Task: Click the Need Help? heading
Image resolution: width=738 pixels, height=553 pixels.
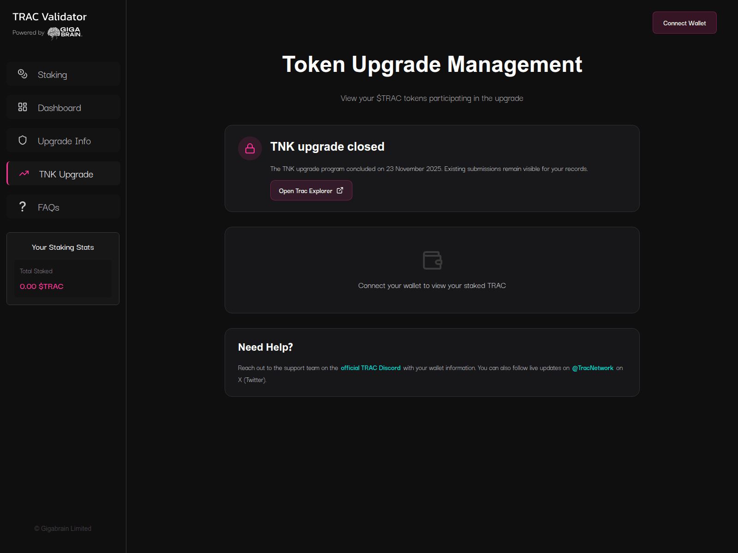Action: [x=265, y=347]
